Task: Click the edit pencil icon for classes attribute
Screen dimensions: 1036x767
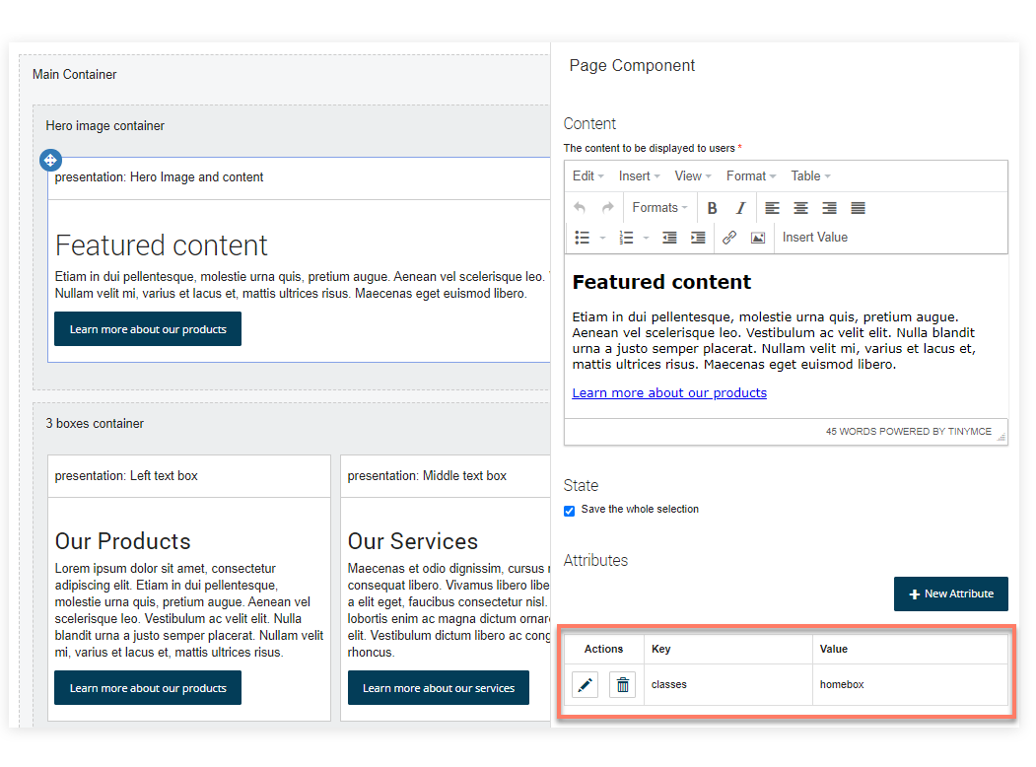Action: 585,683
